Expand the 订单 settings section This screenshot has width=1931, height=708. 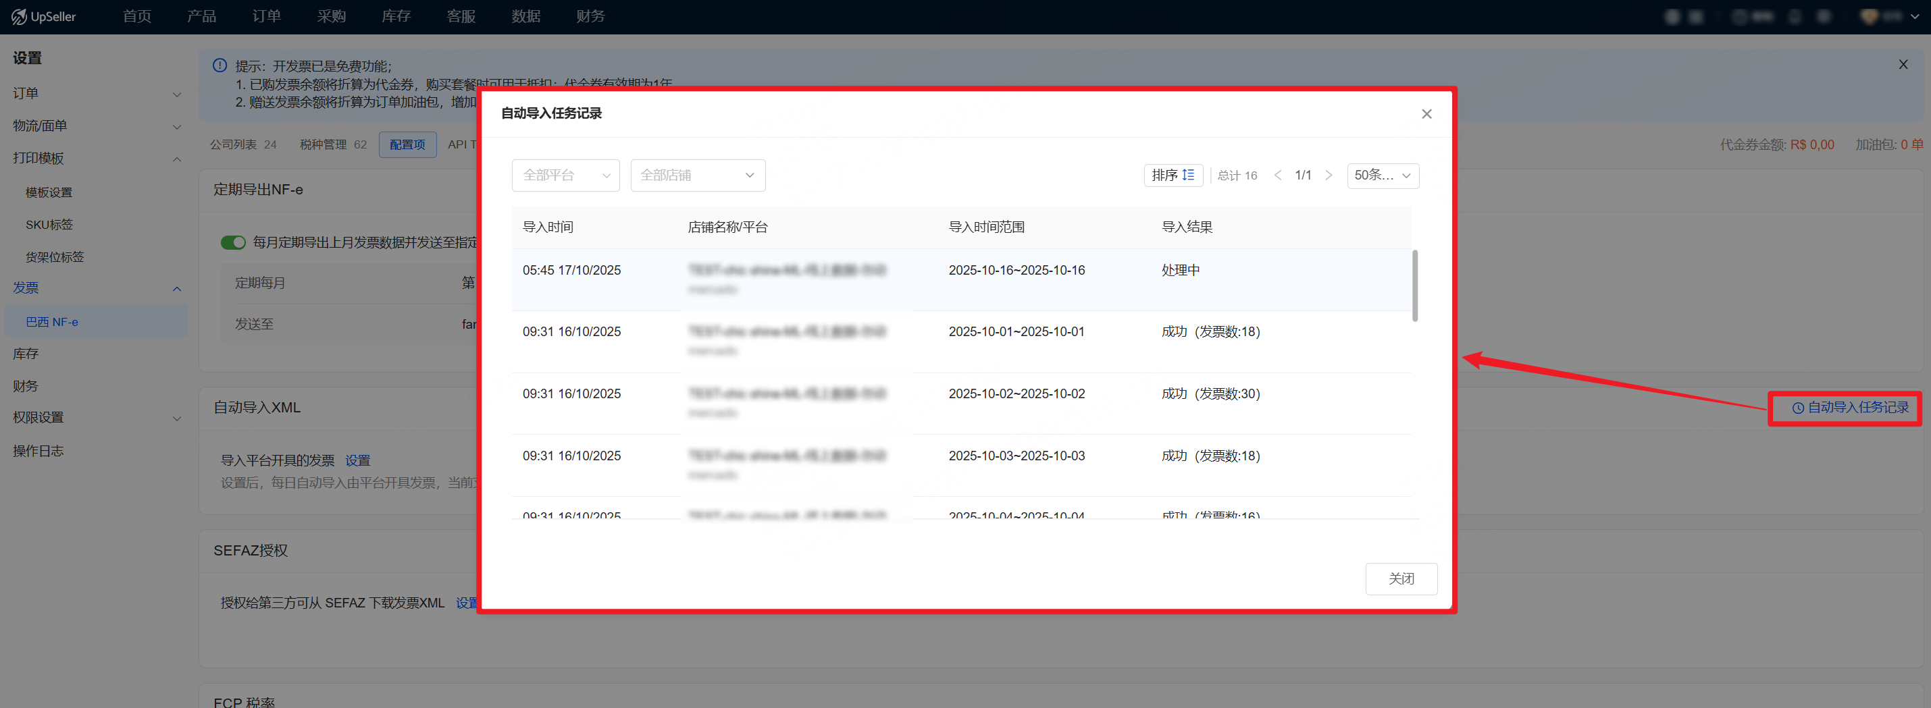pyautogui.click(x=96, y=94)
